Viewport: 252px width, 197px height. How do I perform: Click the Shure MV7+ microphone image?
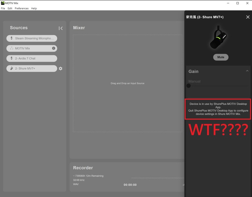218,37
